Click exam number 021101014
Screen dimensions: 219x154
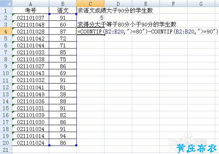[31, 136]
